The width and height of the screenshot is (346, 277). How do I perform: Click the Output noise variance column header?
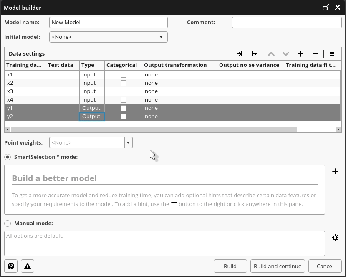tap(250, 65)
